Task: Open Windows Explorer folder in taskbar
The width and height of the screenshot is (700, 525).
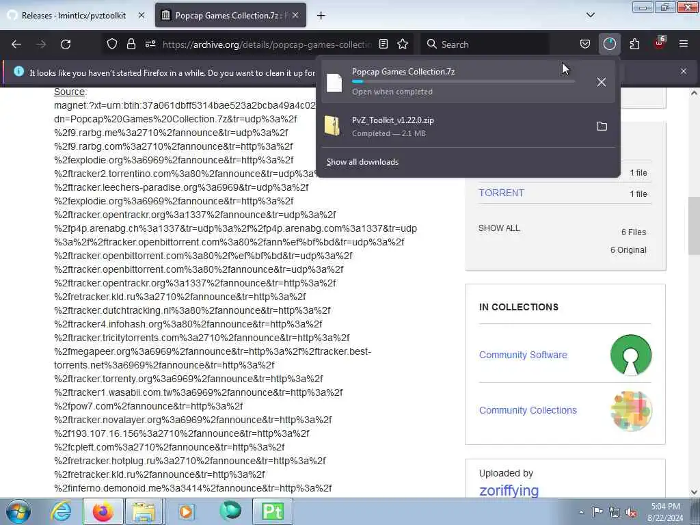Action: point(144,511)
